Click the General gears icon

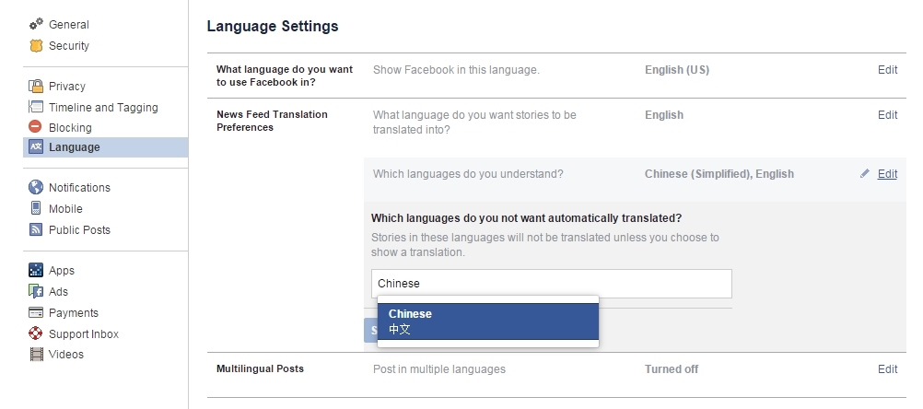(37, 24)
